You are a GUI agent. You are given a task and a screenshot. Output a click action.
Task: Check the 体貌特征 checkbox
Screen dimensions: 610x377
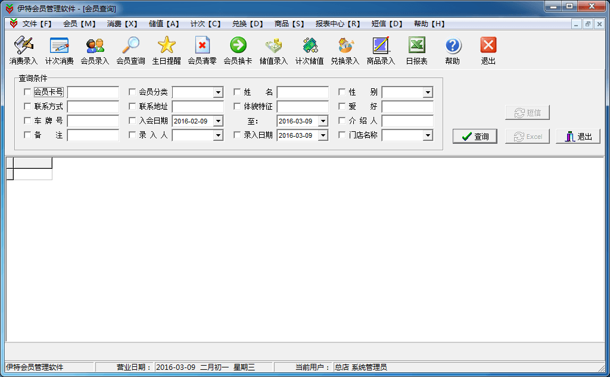click(237, 106)
